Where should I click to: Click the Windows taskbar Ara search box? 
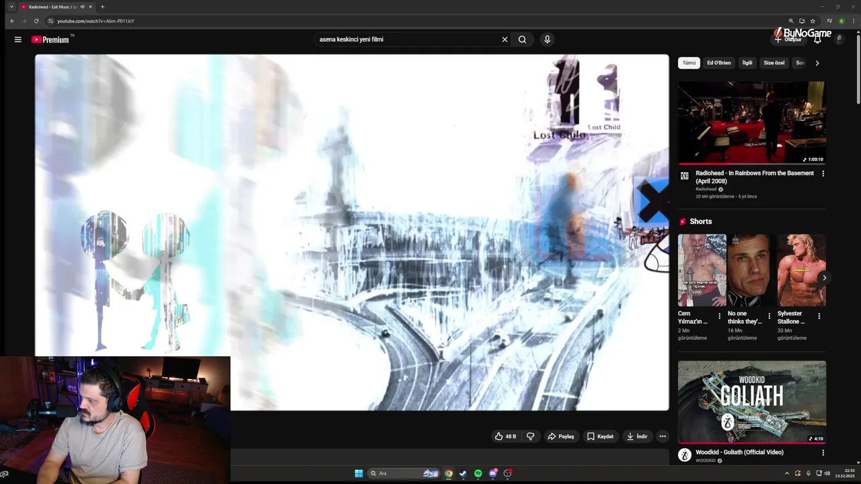point(404,473)
